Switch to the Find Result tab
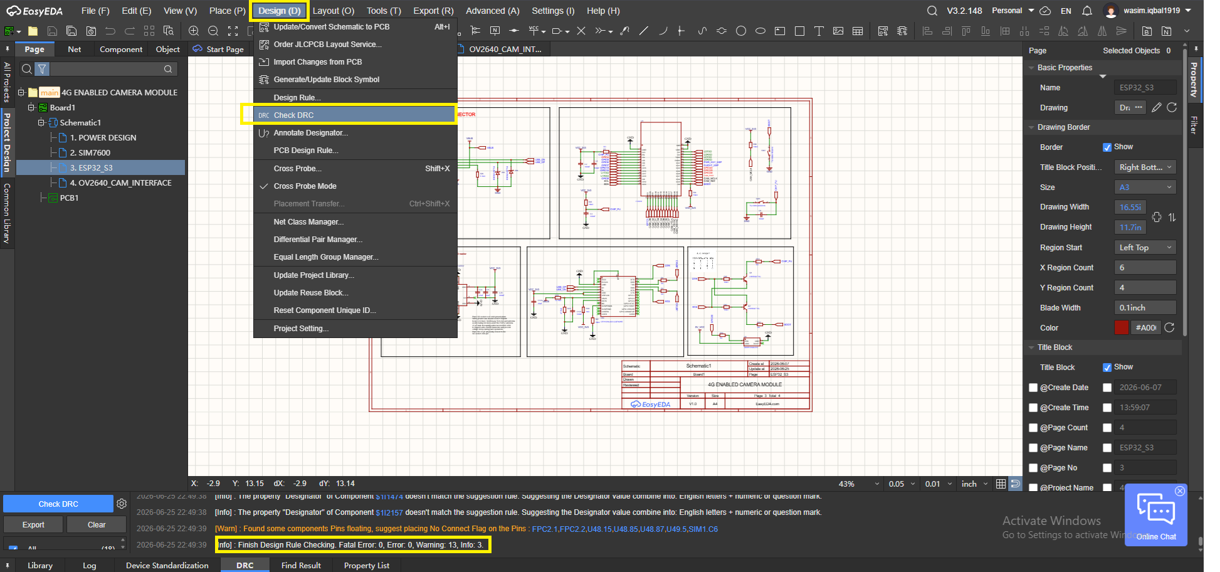This screenshot has width=1220, height=572. pyautogui.click(x=301, y=565)
